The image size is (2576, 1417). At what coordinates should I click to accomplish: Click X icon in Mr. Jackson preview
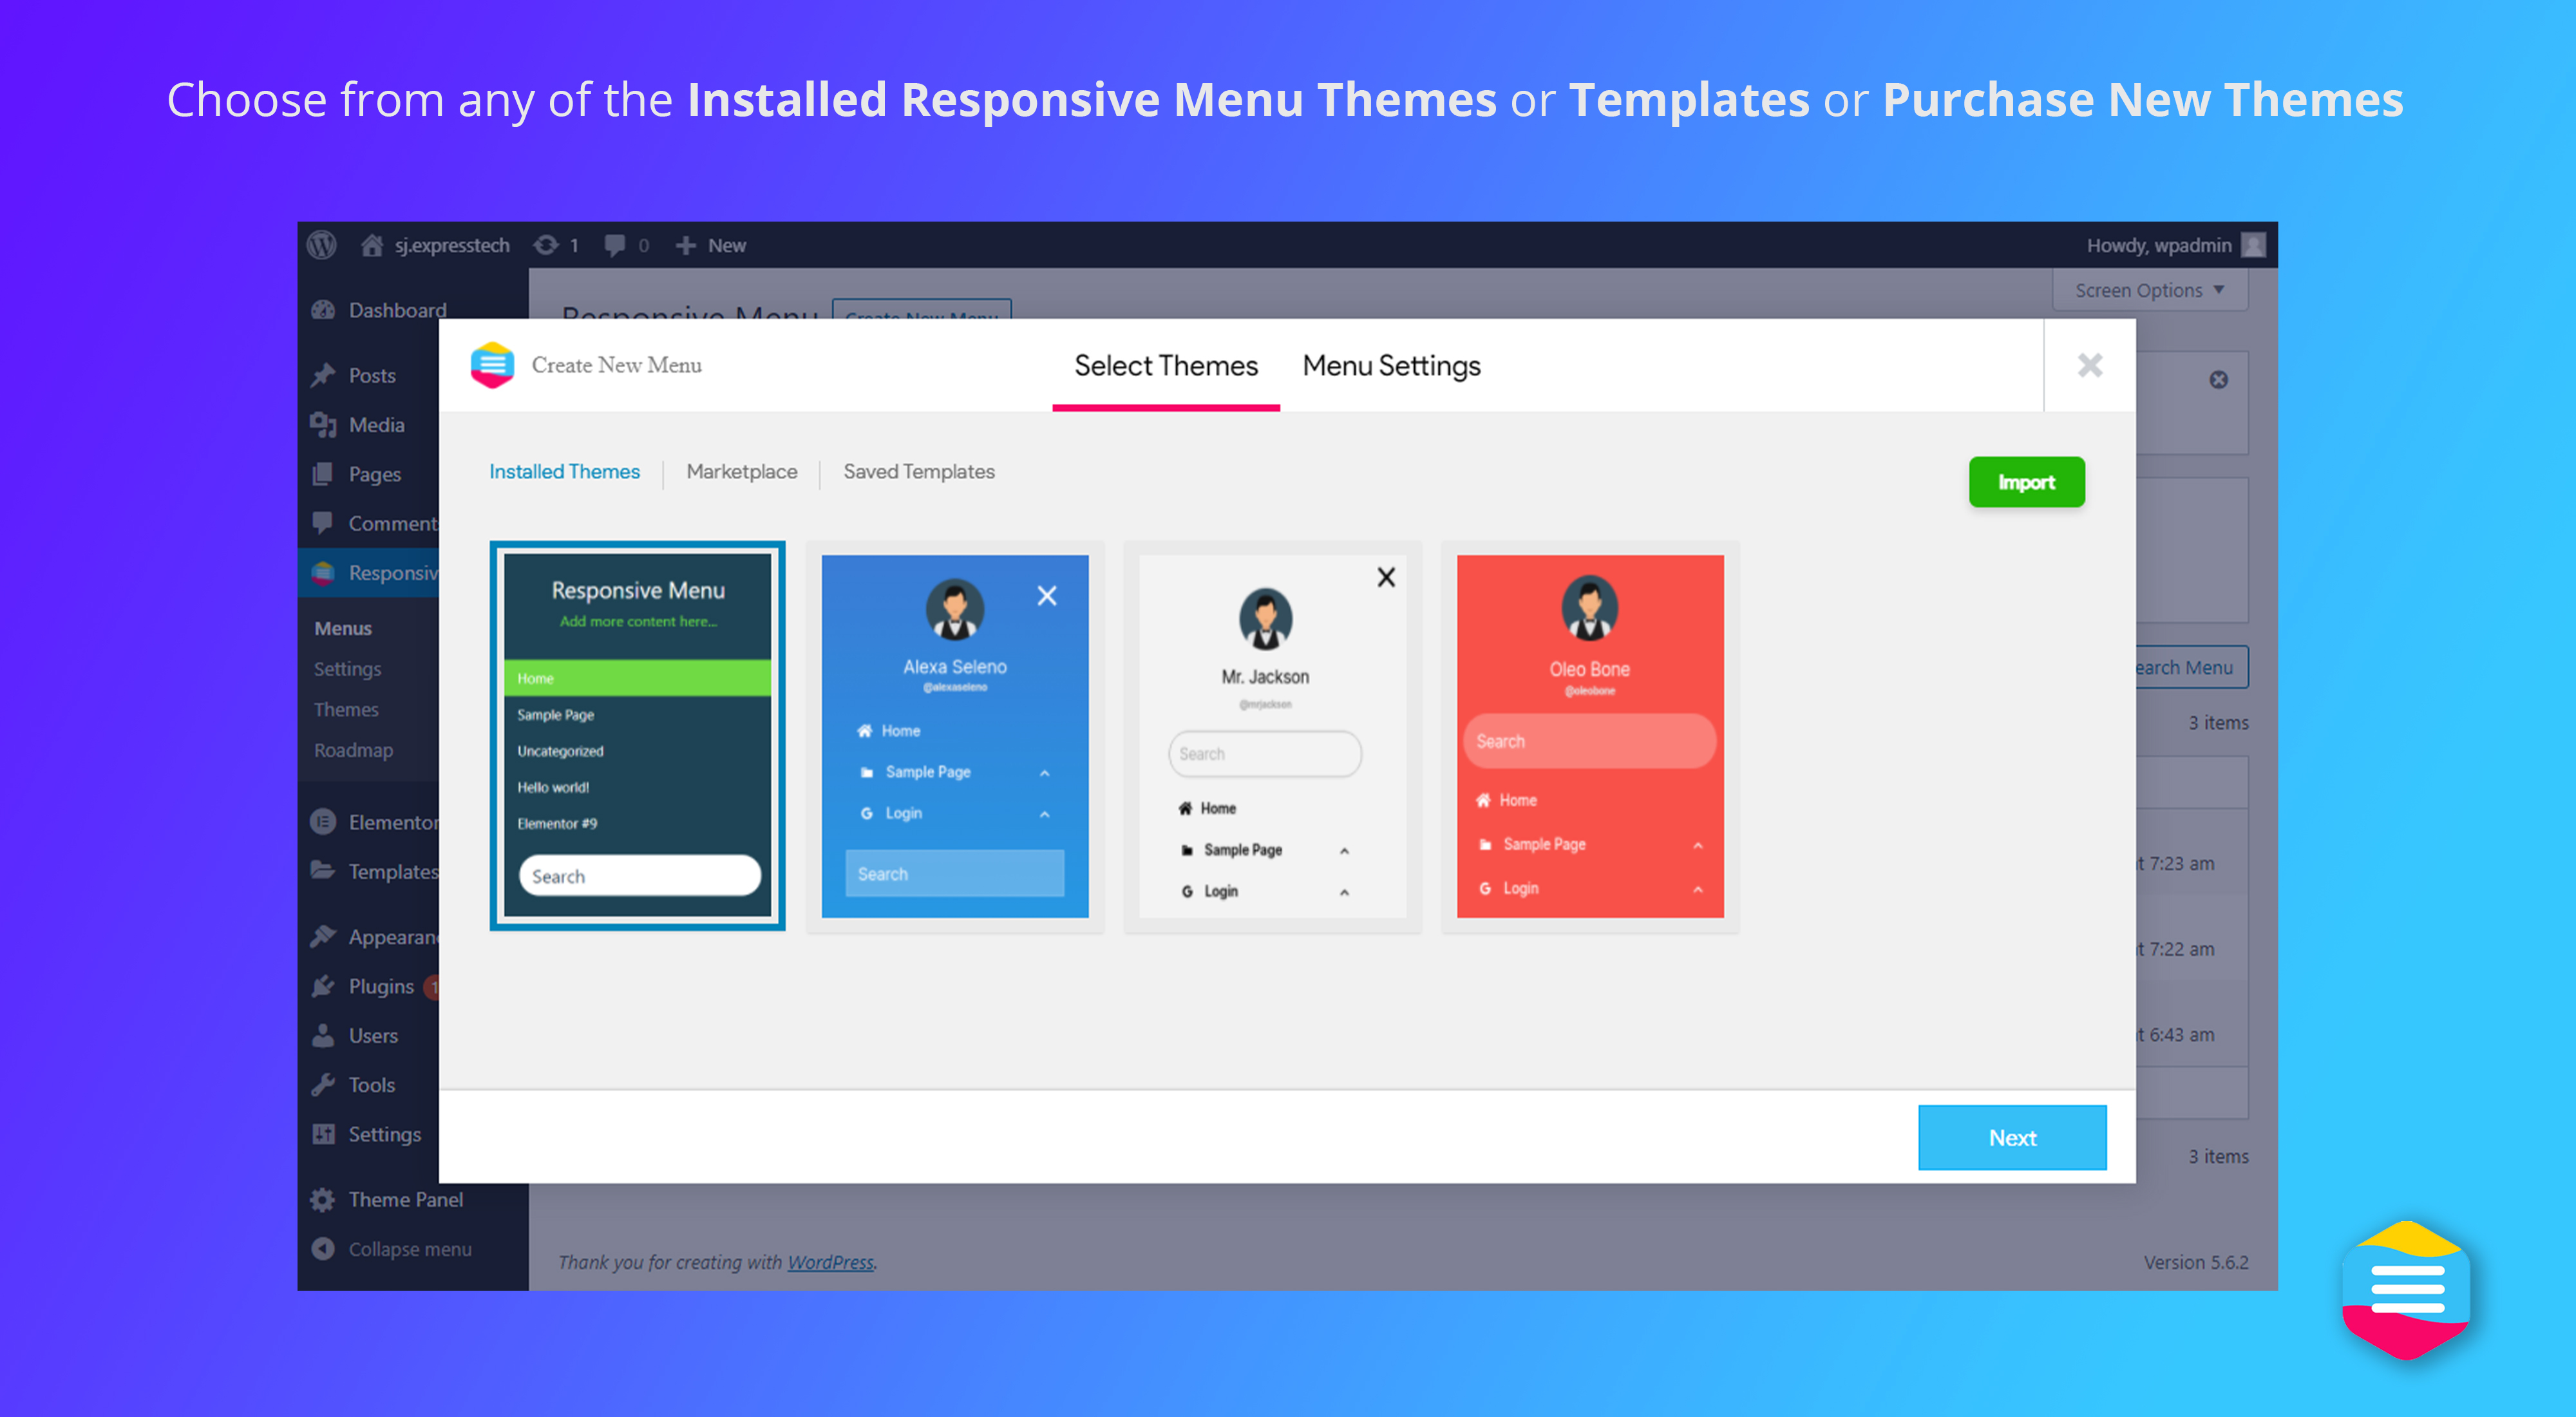(1386, 577)
